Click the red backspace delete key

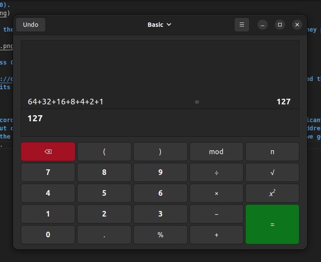pyautogui.click(x=48, y=152)
